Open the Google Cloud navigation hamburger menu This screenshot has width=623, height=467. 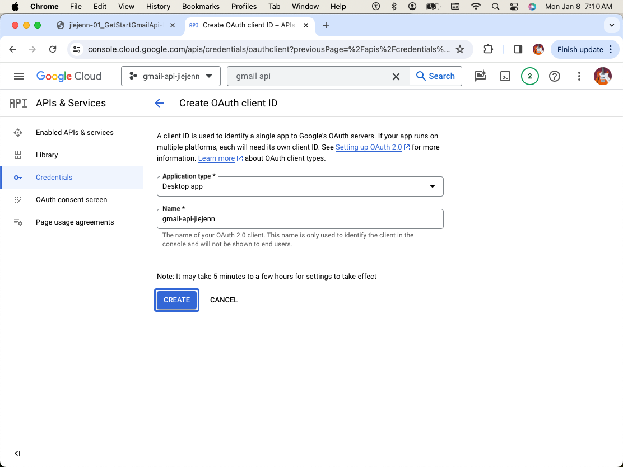coord(18,76)
